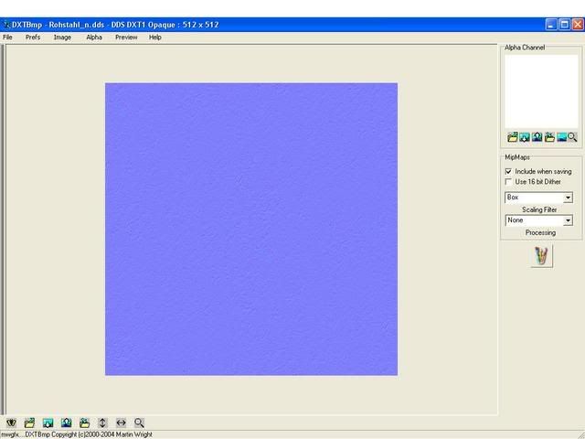Click the mirror image horizontally arrow icon
This screenshot has height=439, width=585.
click(x=121, y=423)
